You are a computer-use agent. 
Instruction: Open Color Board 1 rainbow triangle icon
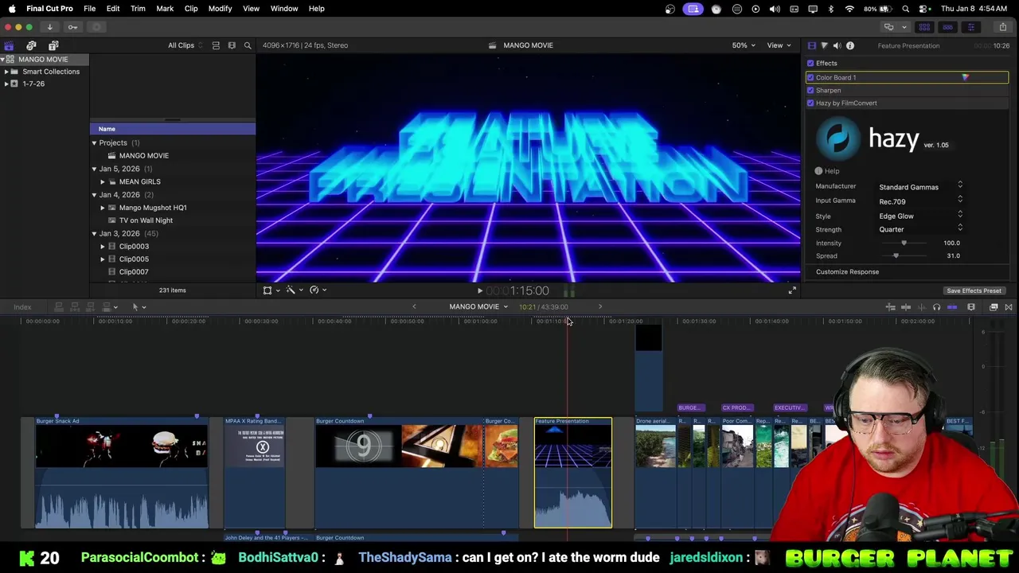(x=965, y=77)
